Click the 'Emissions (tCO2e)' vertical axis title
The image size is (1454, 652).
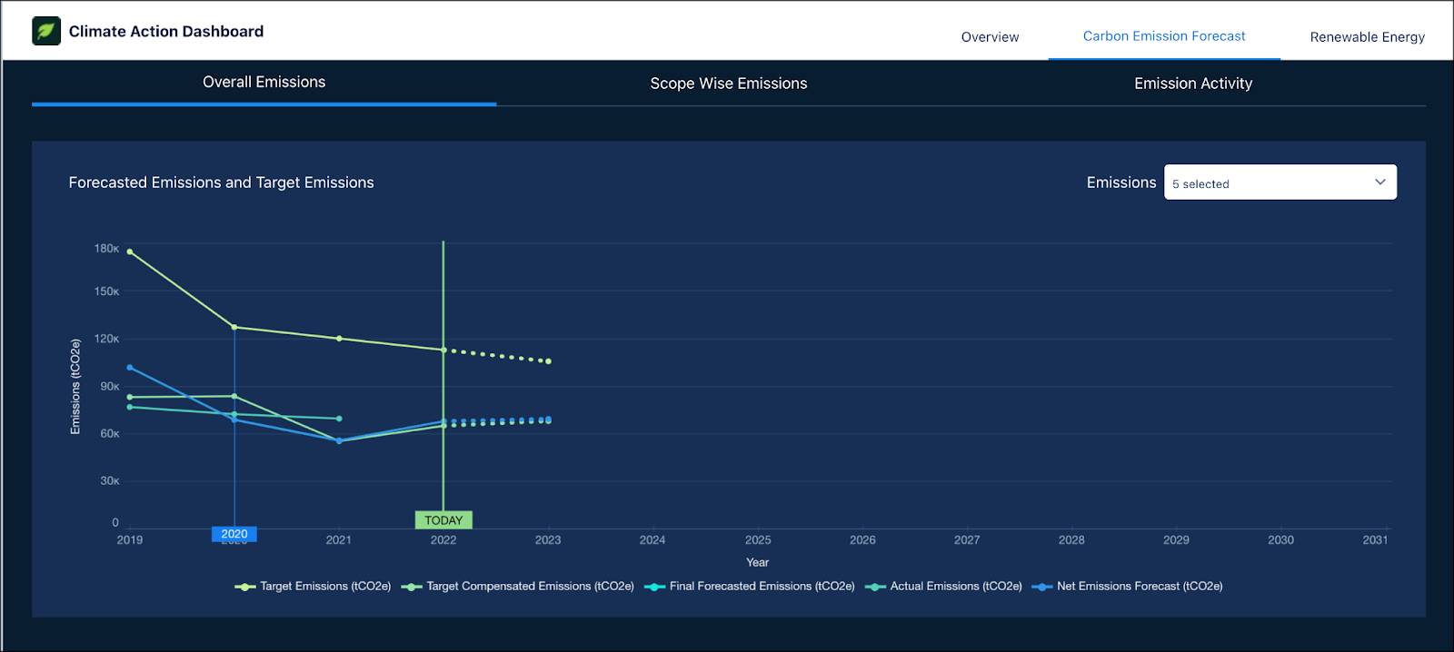(75, 387)
